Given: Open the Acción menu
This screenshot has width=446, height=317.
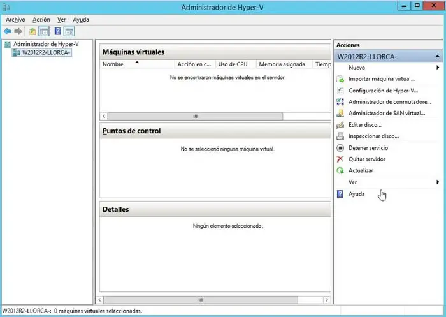Looking at the screenshot, I should coord(41,20).
